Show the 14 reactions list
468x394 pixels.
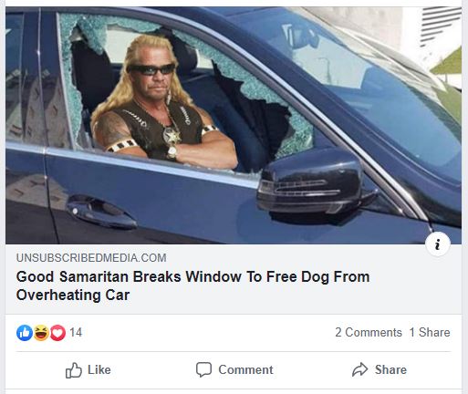point(76,332)
